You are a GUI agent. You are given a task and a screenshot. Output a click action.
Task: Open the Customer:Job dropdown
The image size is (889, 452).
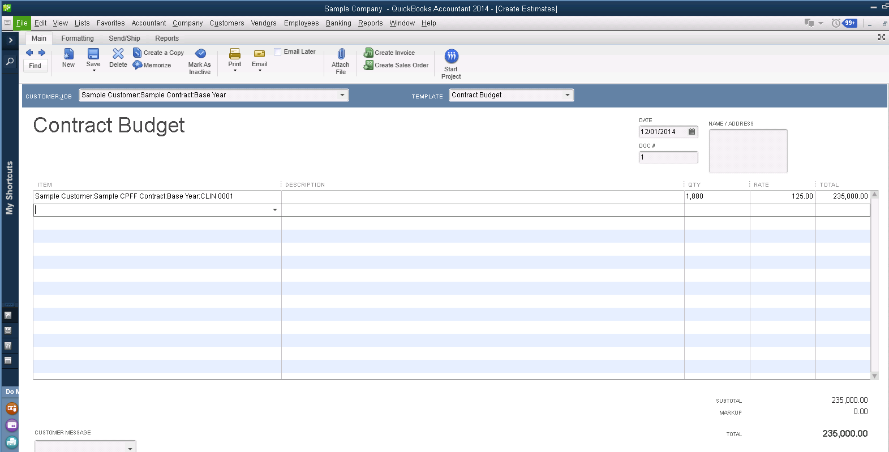pyautogui.click(x=342, y=95)
